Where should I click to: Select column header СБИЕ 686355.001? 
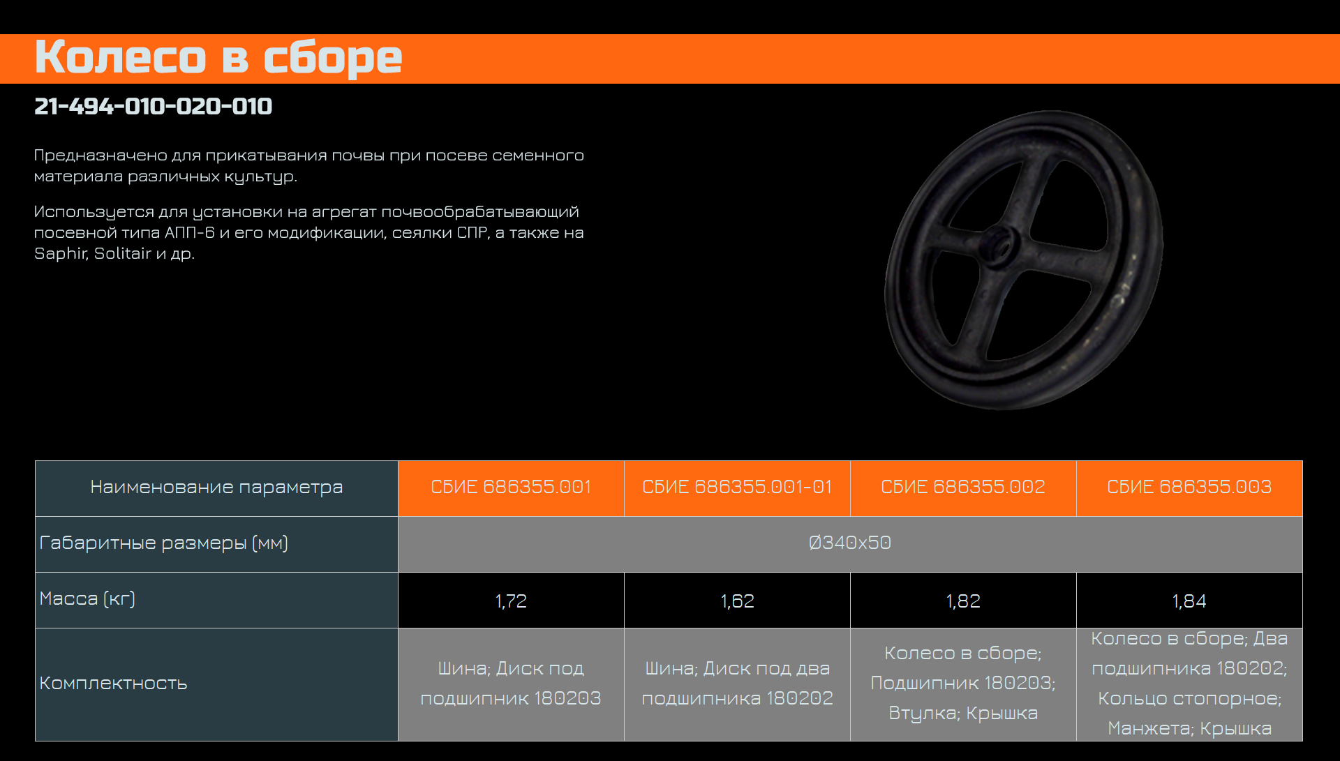(510, 487)
